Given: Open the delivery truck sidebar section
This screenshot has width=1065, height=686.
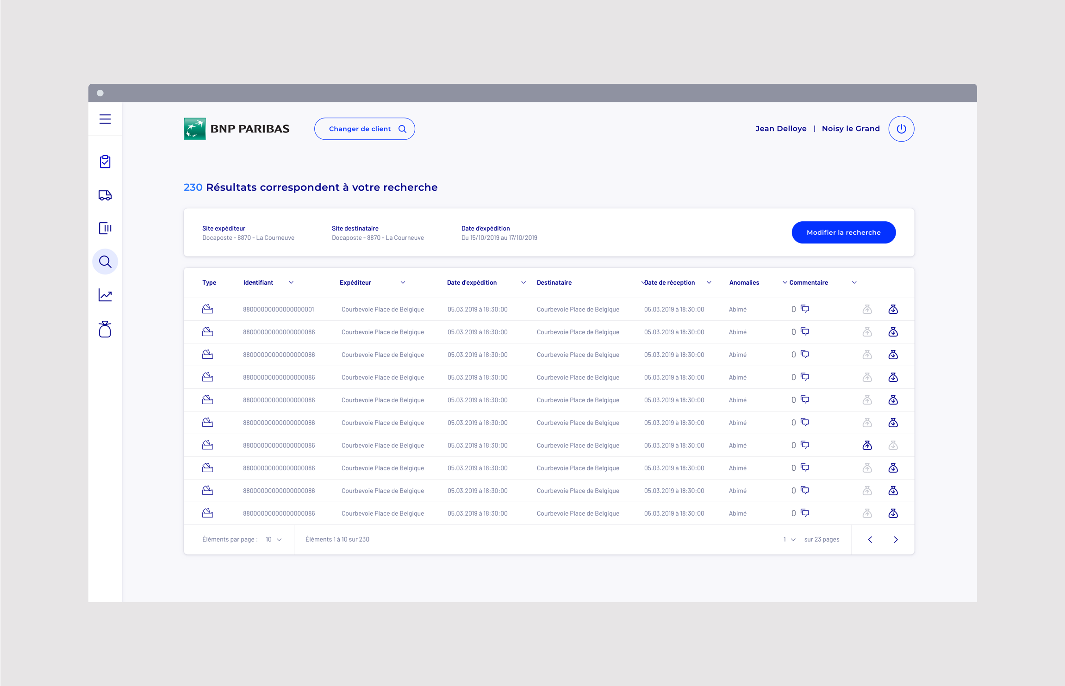Looking at the screenshot, I should (105, 195).
